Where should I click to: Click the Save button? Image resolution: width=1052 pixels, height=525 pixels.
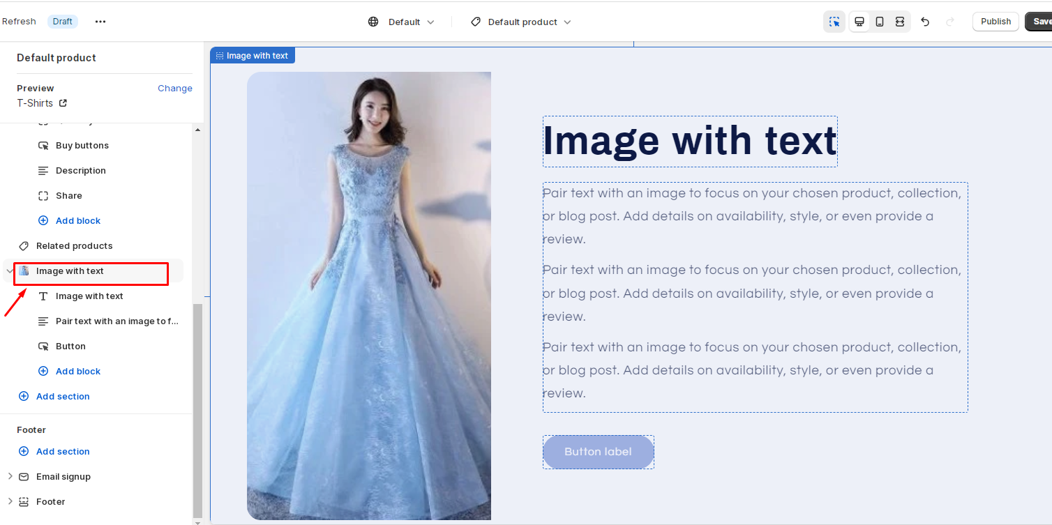pyautogui.click(x=1039, y=22)
